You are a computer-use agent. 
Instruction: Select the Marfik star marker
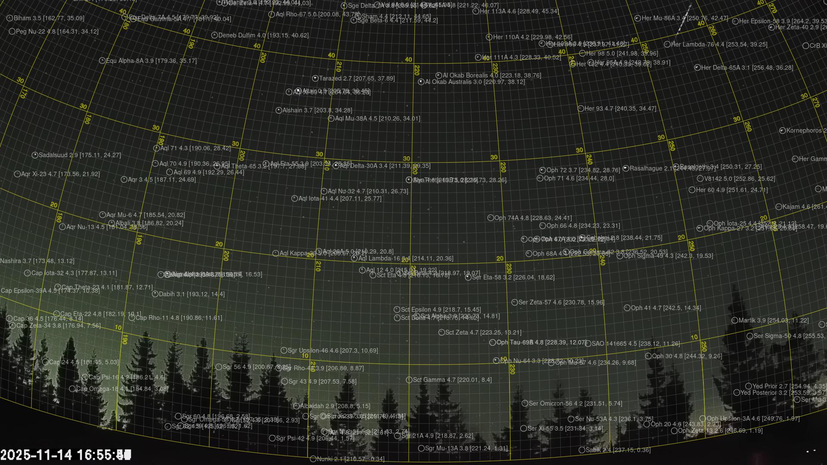[x=735, y=320]
